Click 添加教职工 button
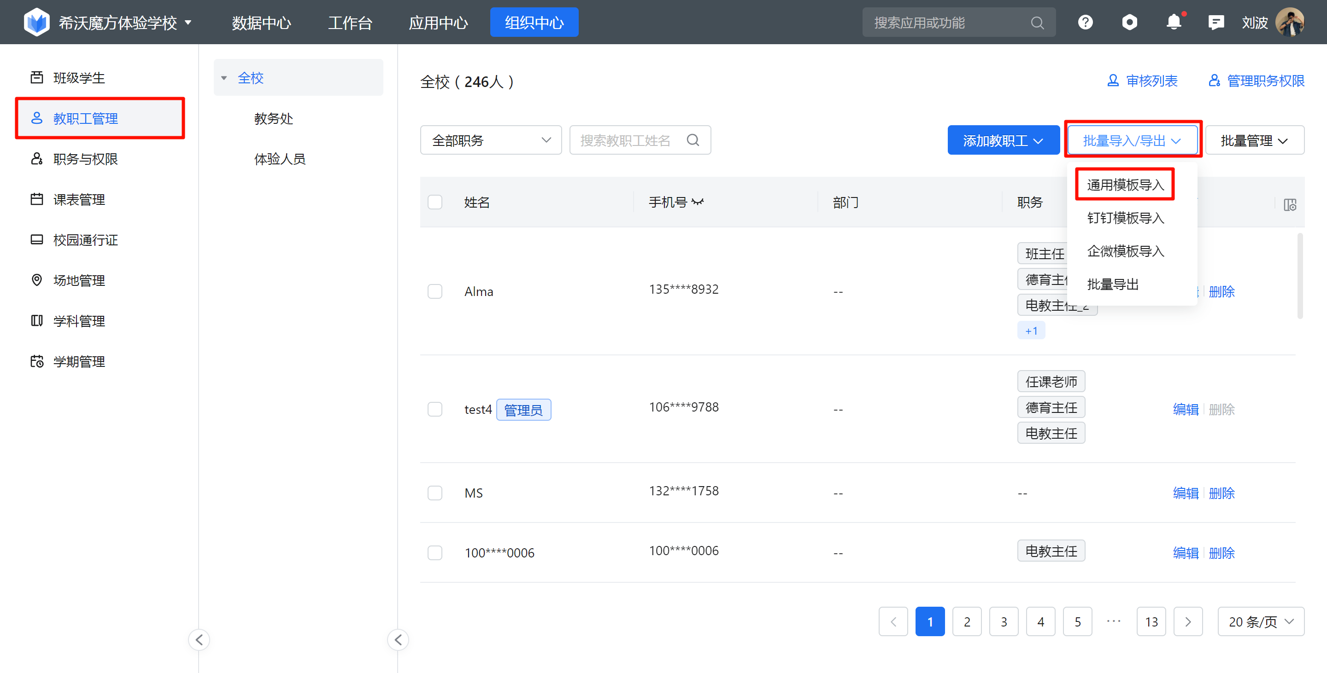 point(1003,140)
